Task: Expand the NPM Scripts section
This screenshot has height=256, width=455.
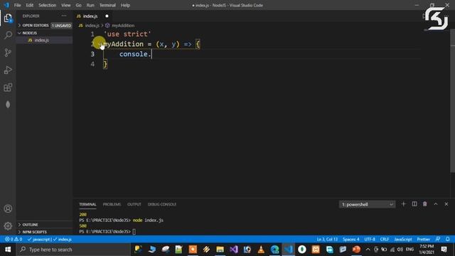Action: click(x=44, y=232)
